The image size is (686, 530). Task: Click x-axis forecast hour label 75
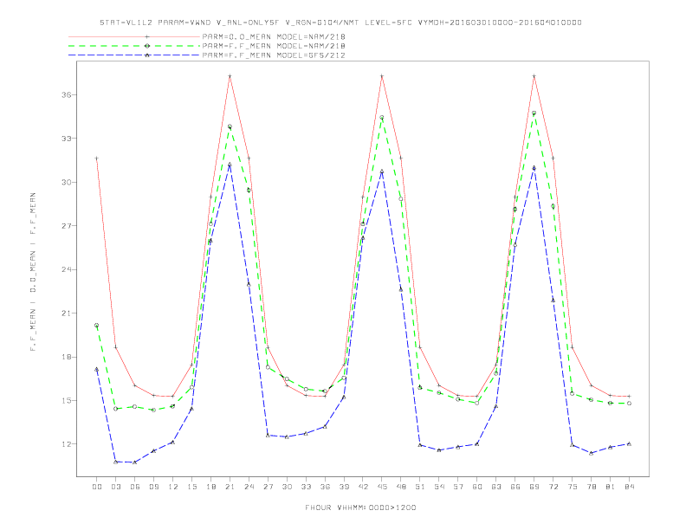point(573,487)
